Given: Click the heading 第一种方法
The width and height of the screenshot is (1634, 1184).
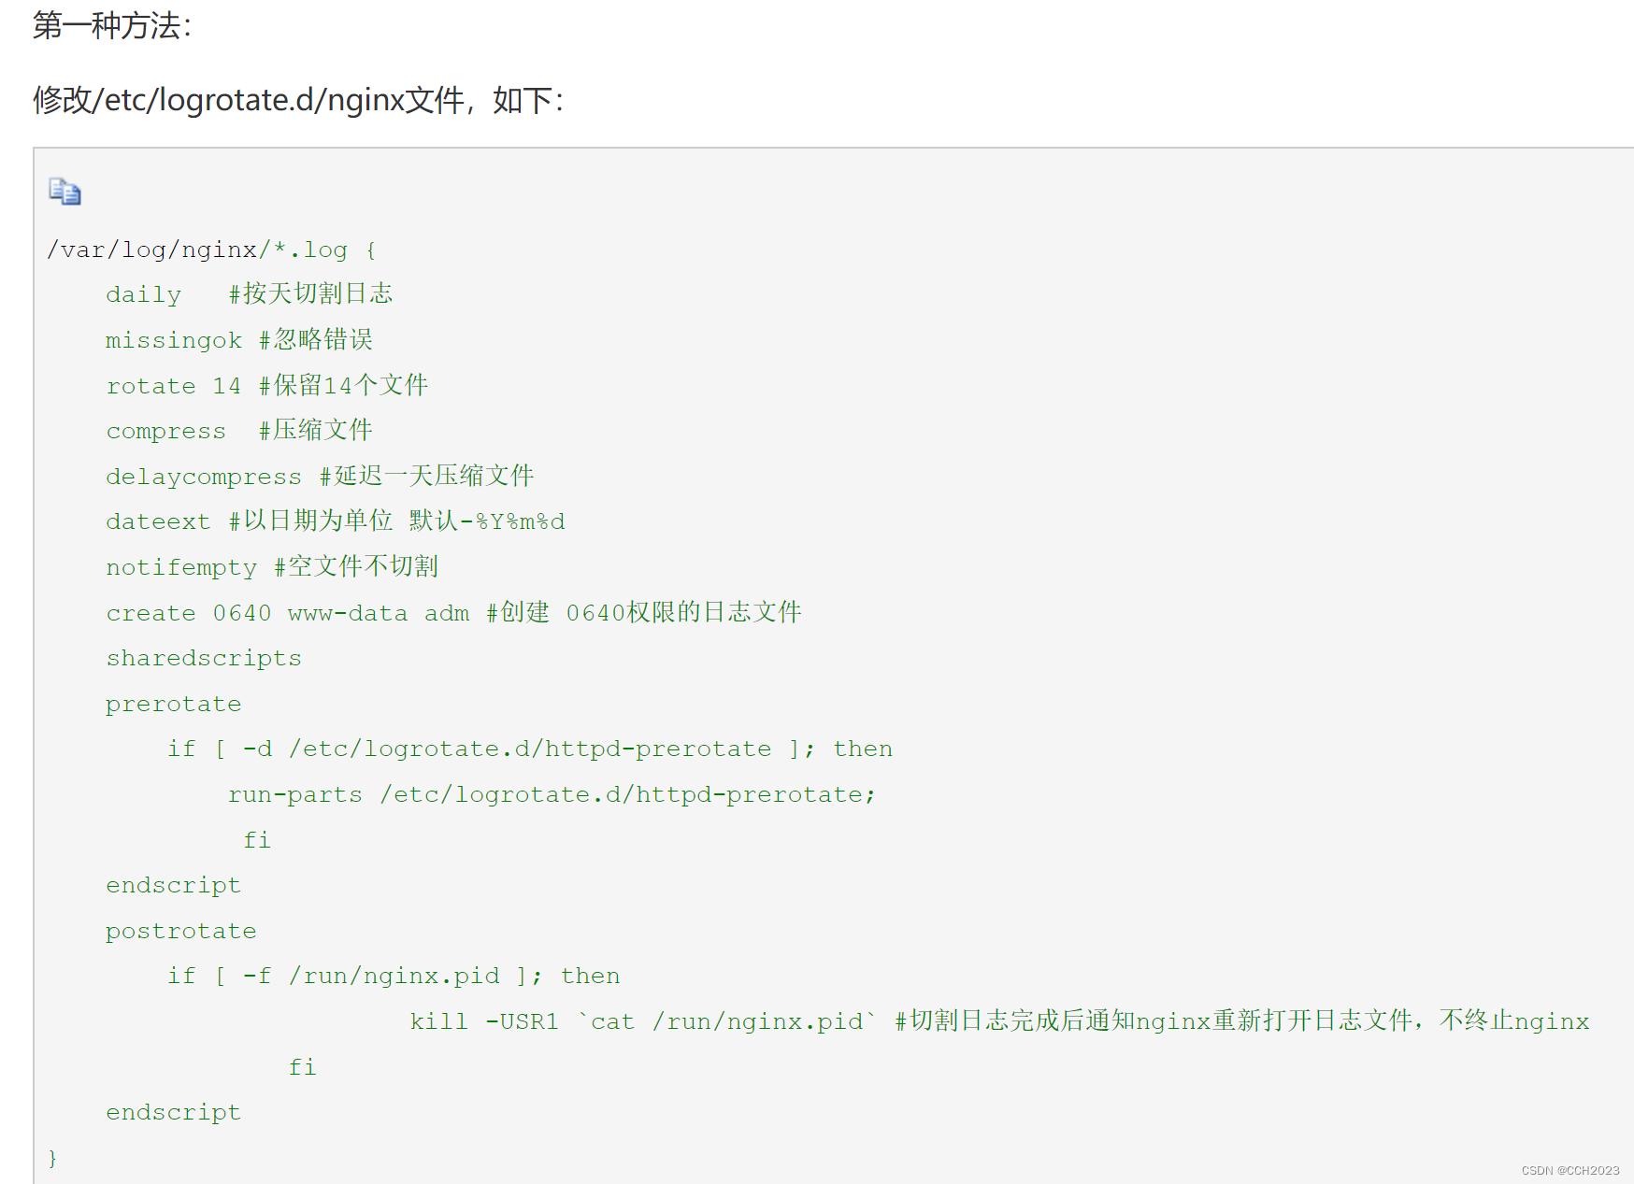Looking at the screenshot, I should pos(112,25).
